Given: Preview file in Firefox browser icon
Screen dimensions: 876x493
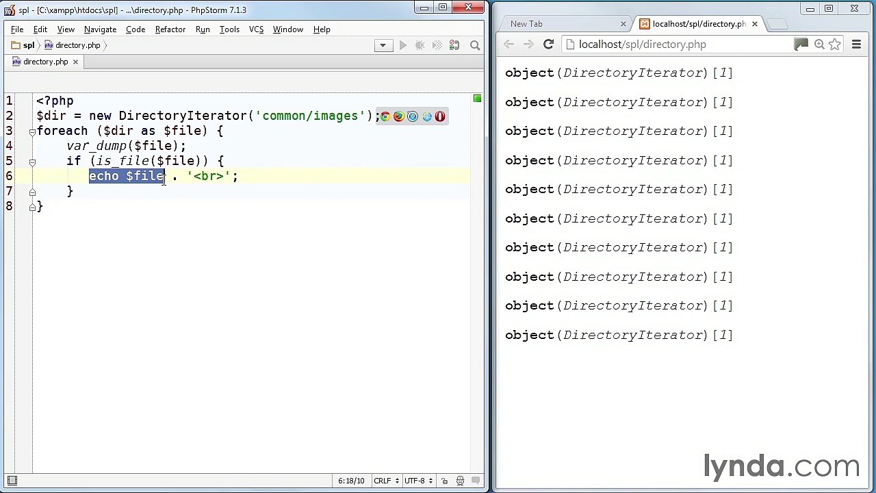Looking at the screenshot, I should [398, 116].
